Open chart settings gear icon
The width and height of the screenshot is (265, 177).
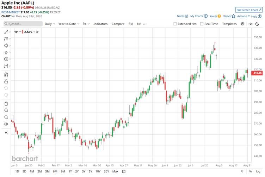click(242, 24)
